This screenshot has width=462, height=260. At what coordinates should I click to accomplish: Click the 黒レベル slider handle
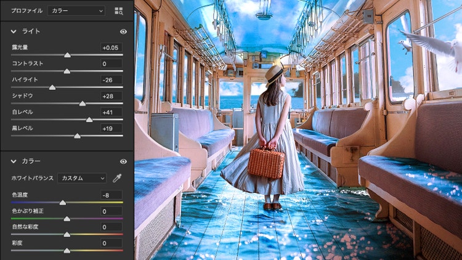point(77,136)
